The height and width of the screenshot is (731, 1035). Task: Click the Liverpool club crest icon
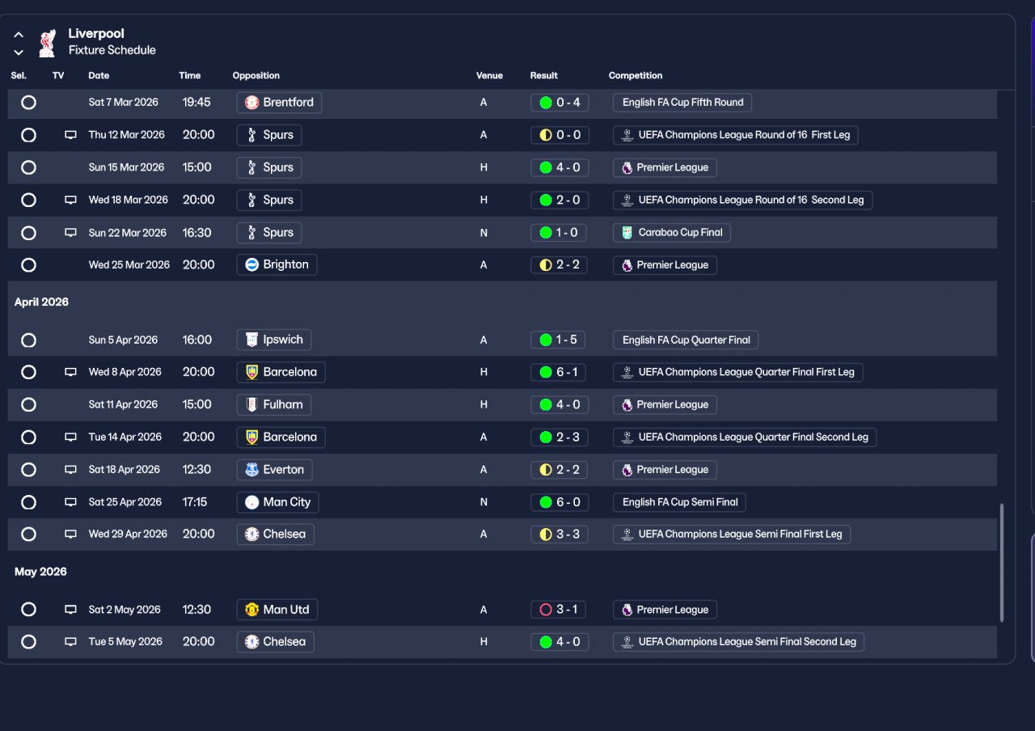click(x=48, y=42)
